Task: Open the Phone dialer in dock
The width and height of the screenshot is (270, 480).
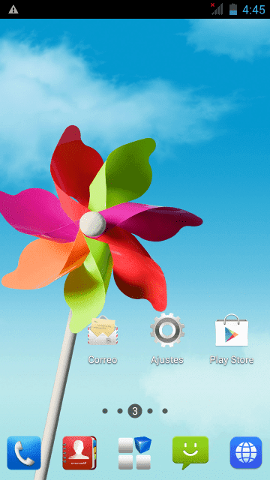Action: pyautogui.click(x=24, y=453)
